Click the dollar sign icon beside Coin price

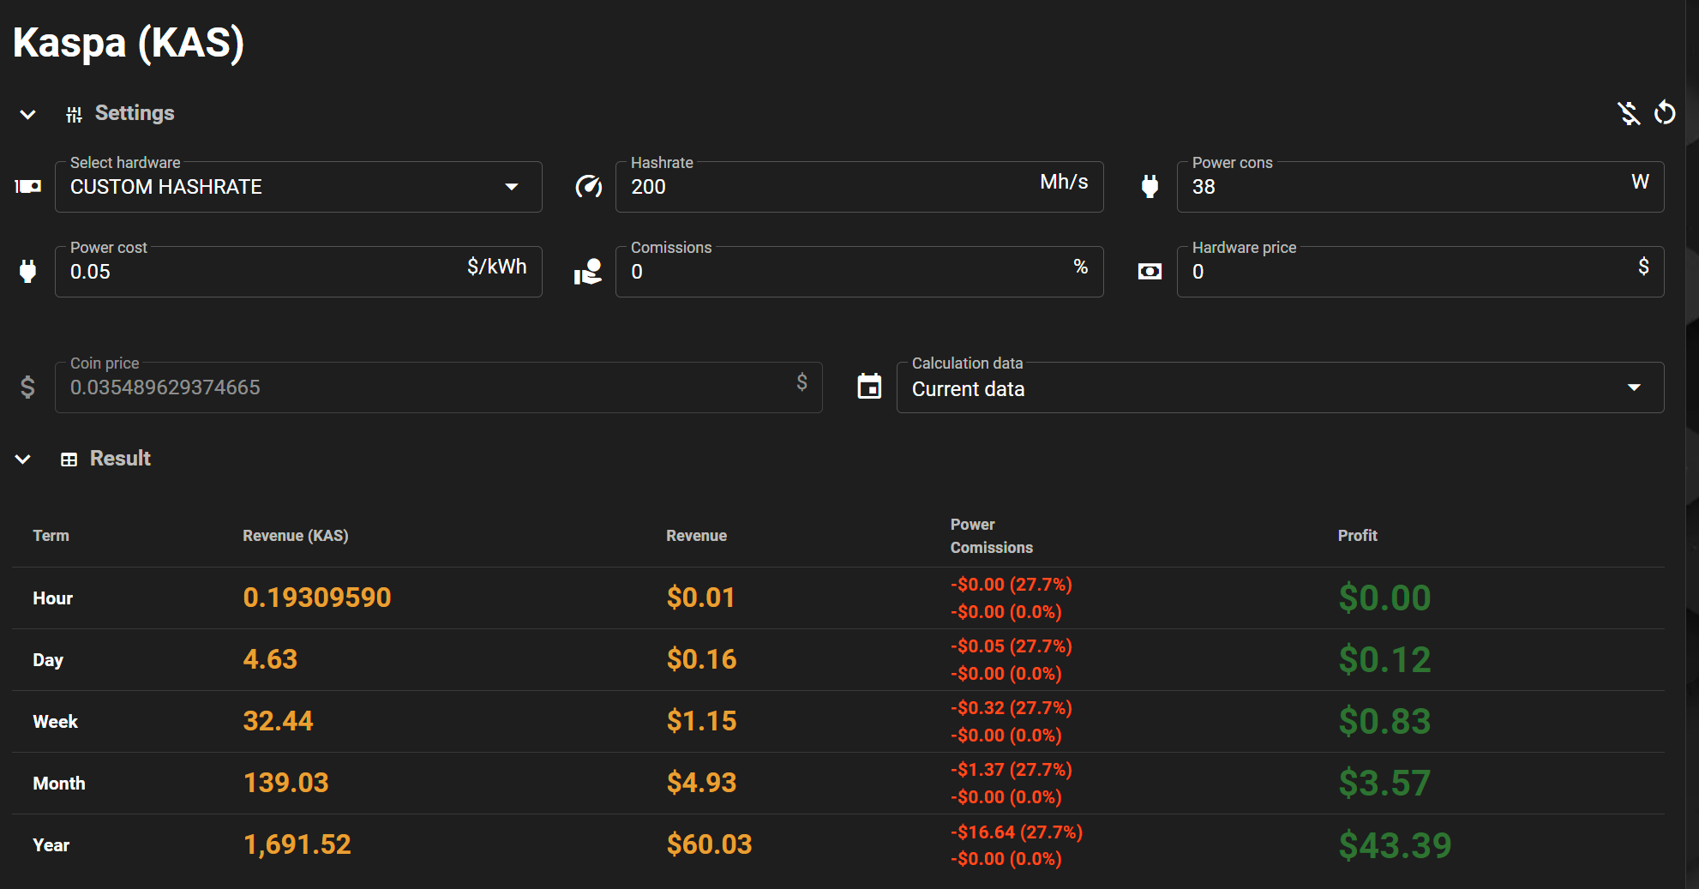pos(27,387)
